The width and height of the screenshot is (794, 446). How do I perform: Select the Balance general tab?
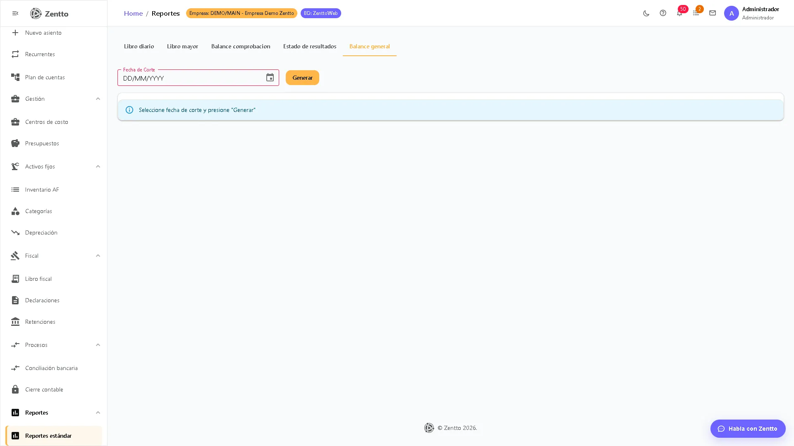click(x=370, y=46)
